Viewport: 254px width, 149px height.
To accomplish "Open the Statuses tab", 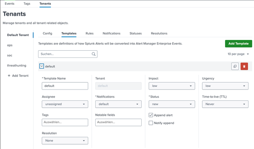I will pos(136,33).
